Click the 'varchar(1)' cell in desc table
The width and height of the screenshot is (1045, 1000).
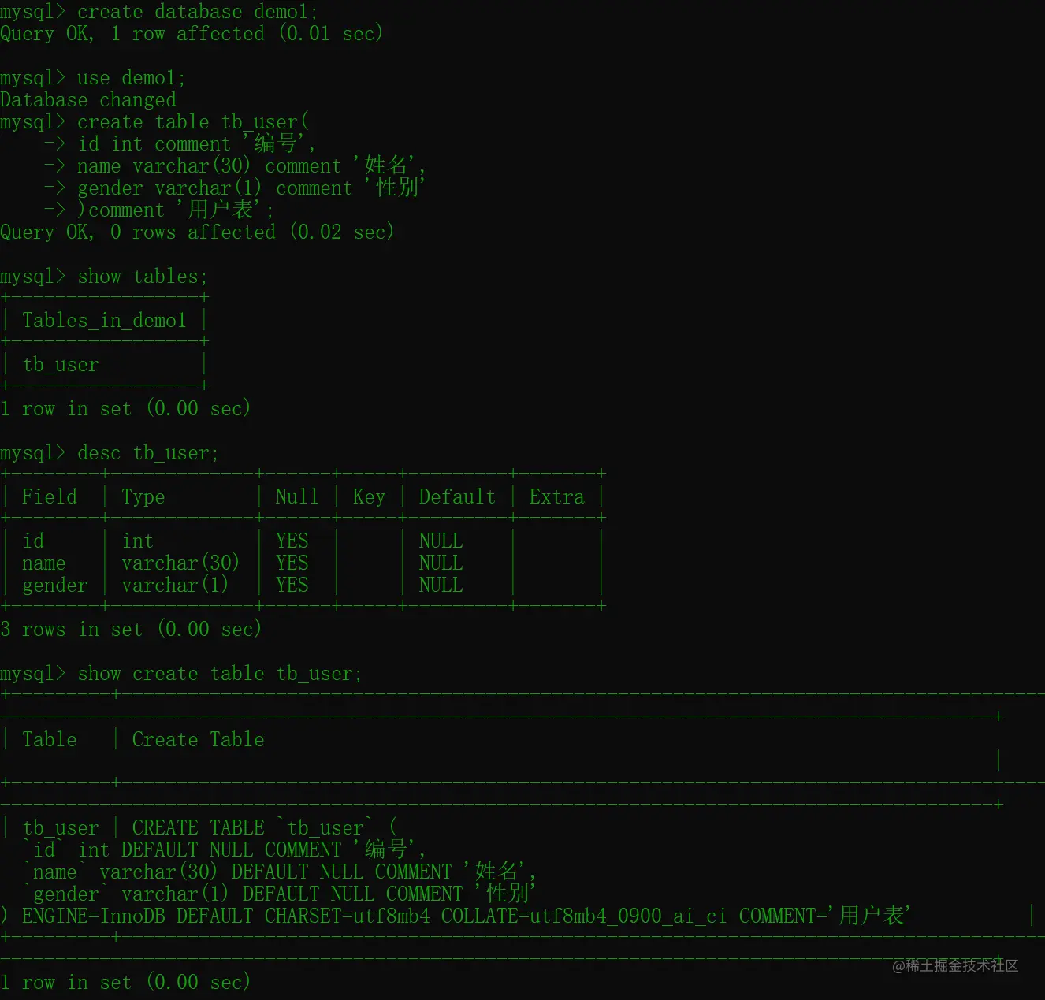[x=175, y=586]
